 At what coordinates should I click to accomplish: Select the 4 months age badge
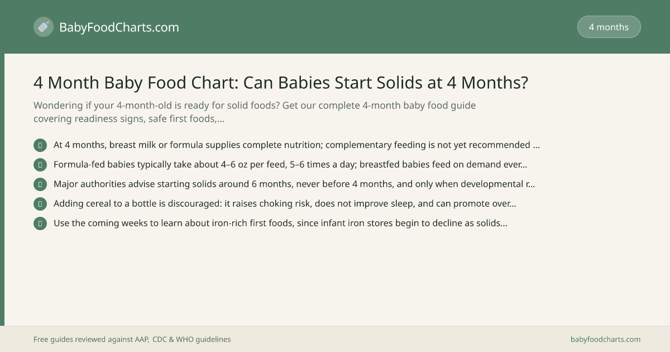(609, 27)
